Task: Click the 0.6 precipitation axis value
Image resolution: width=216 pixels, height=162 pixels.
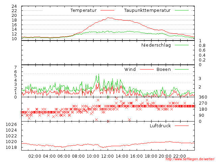Action: (202, 50)
